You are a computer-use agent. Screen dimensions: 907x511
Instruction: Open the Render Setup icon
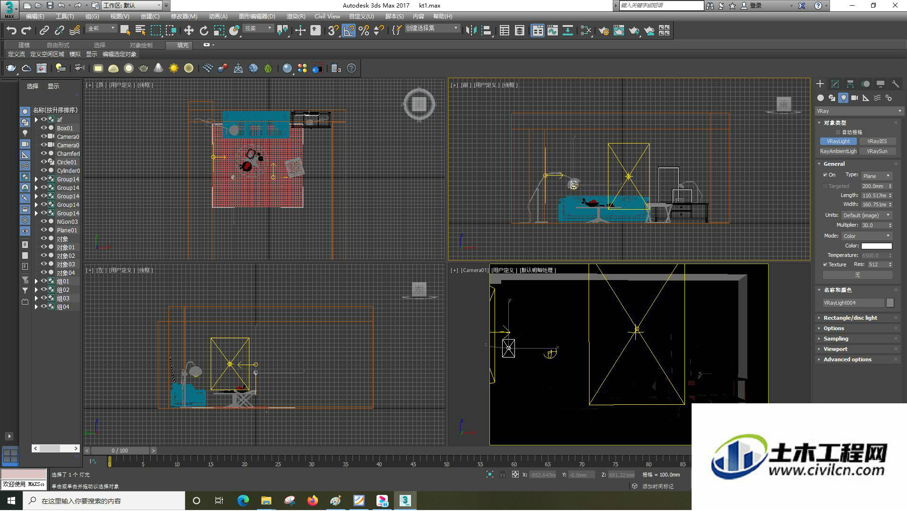pyautogui.click(x=603, y=31)
